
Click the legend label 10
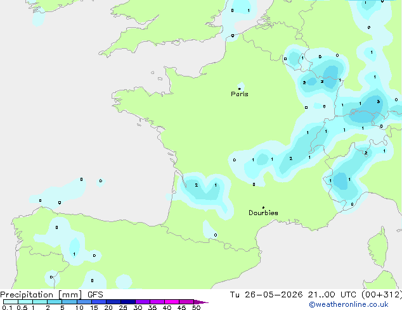click(79, 307)
